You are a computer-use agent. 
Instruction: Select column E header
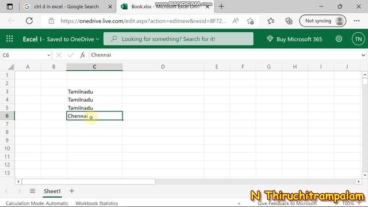(x=217, y=67)
